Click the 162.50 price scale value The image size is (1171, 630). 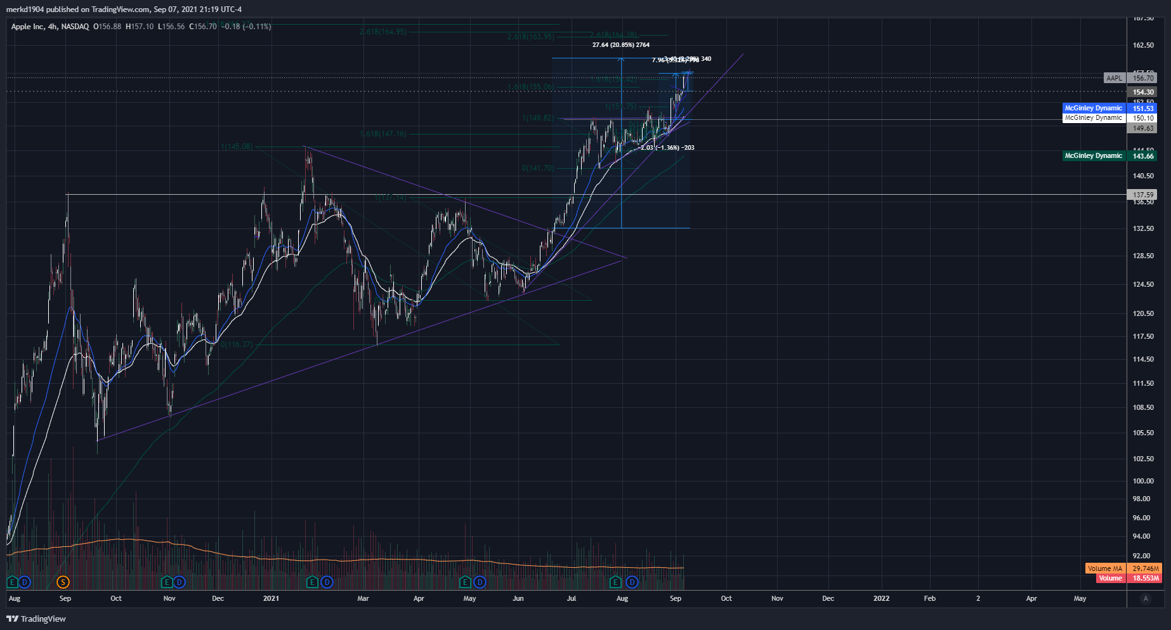(1143, 45)
